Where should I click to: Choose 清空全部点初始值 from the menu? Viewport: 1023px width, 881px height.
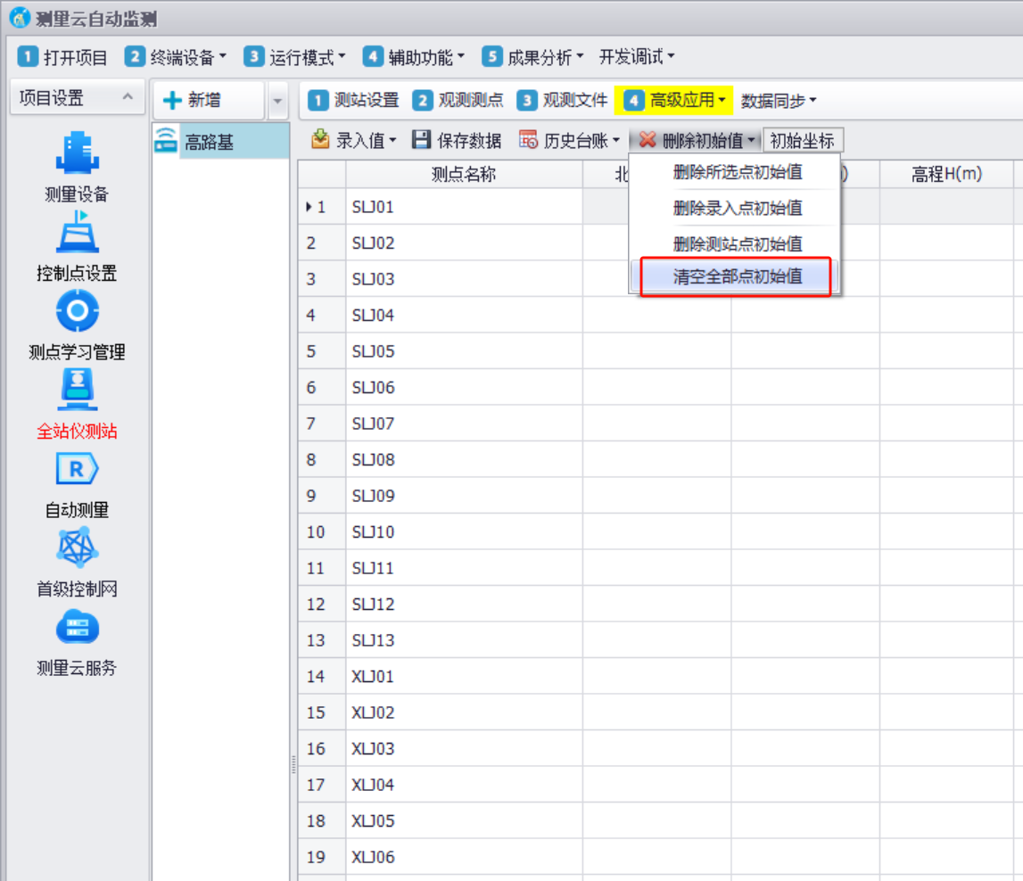737,276
